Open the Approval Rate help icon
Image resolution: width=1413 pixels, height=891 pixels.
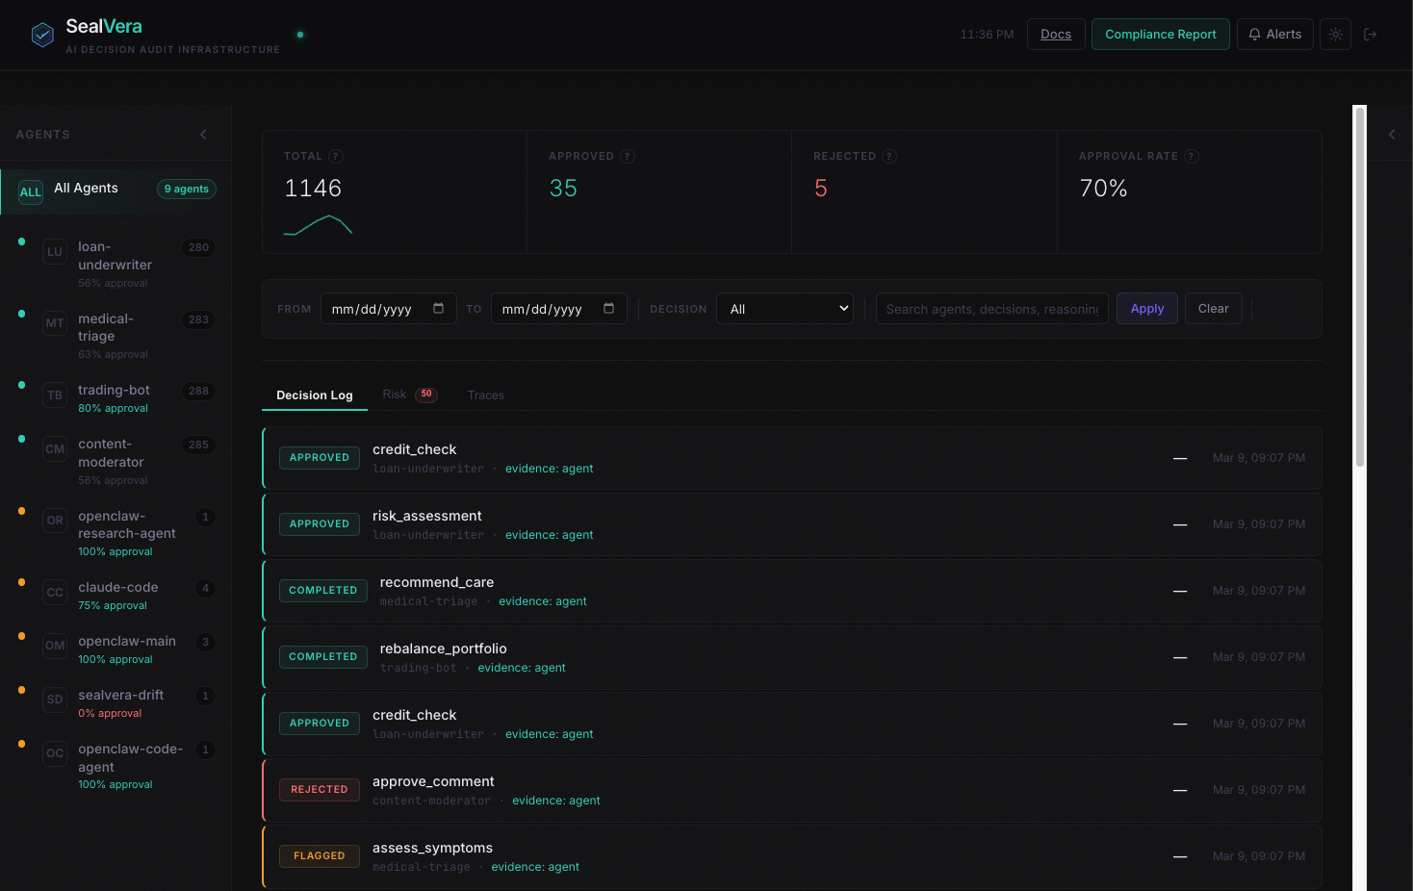(x=1192, y=155)
